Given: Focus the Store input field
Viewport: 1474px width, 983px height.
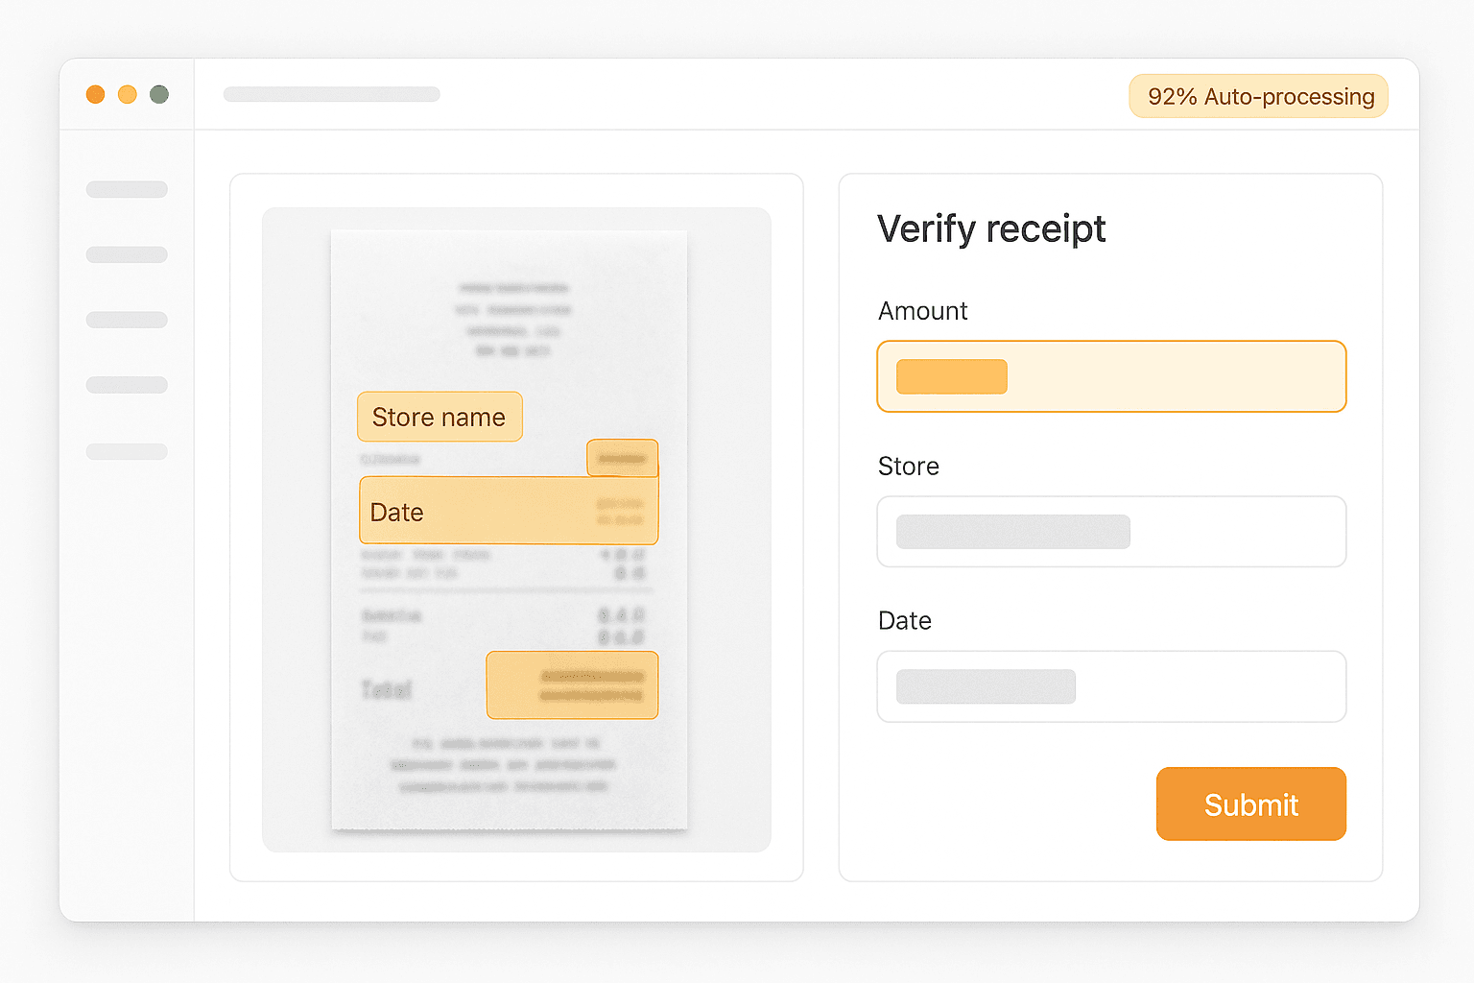Looking at the screenshot, I should pos(1111,532).
